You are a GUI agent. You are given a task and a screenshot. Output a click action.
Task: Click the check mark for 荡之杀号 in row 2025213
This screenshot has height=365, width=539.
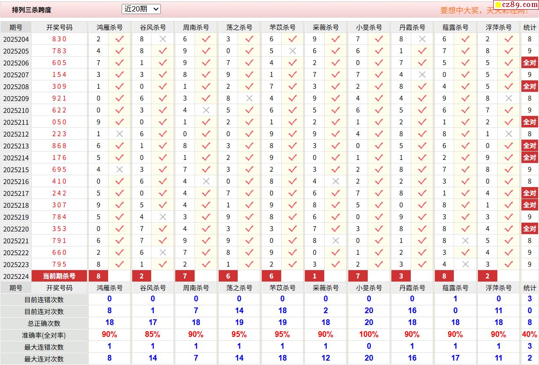pos(249,146)
